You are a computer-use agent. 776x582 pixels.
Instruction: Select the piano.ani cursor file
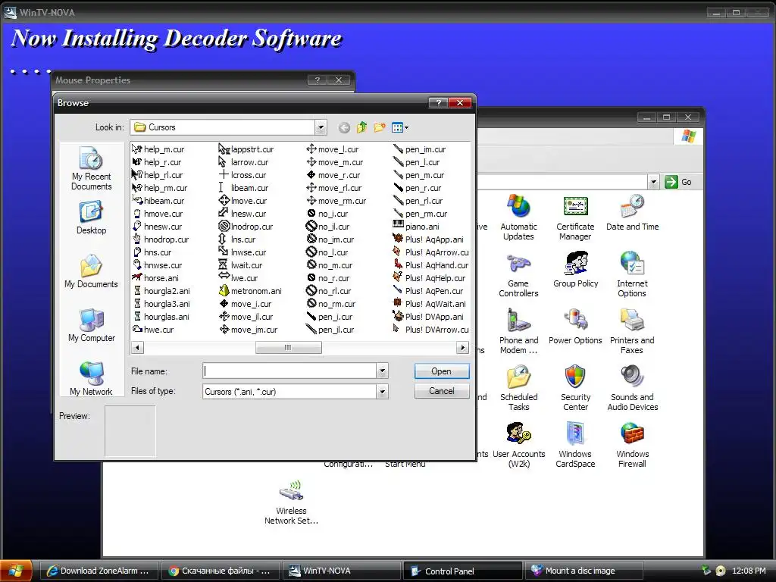(x=416, y=226)
